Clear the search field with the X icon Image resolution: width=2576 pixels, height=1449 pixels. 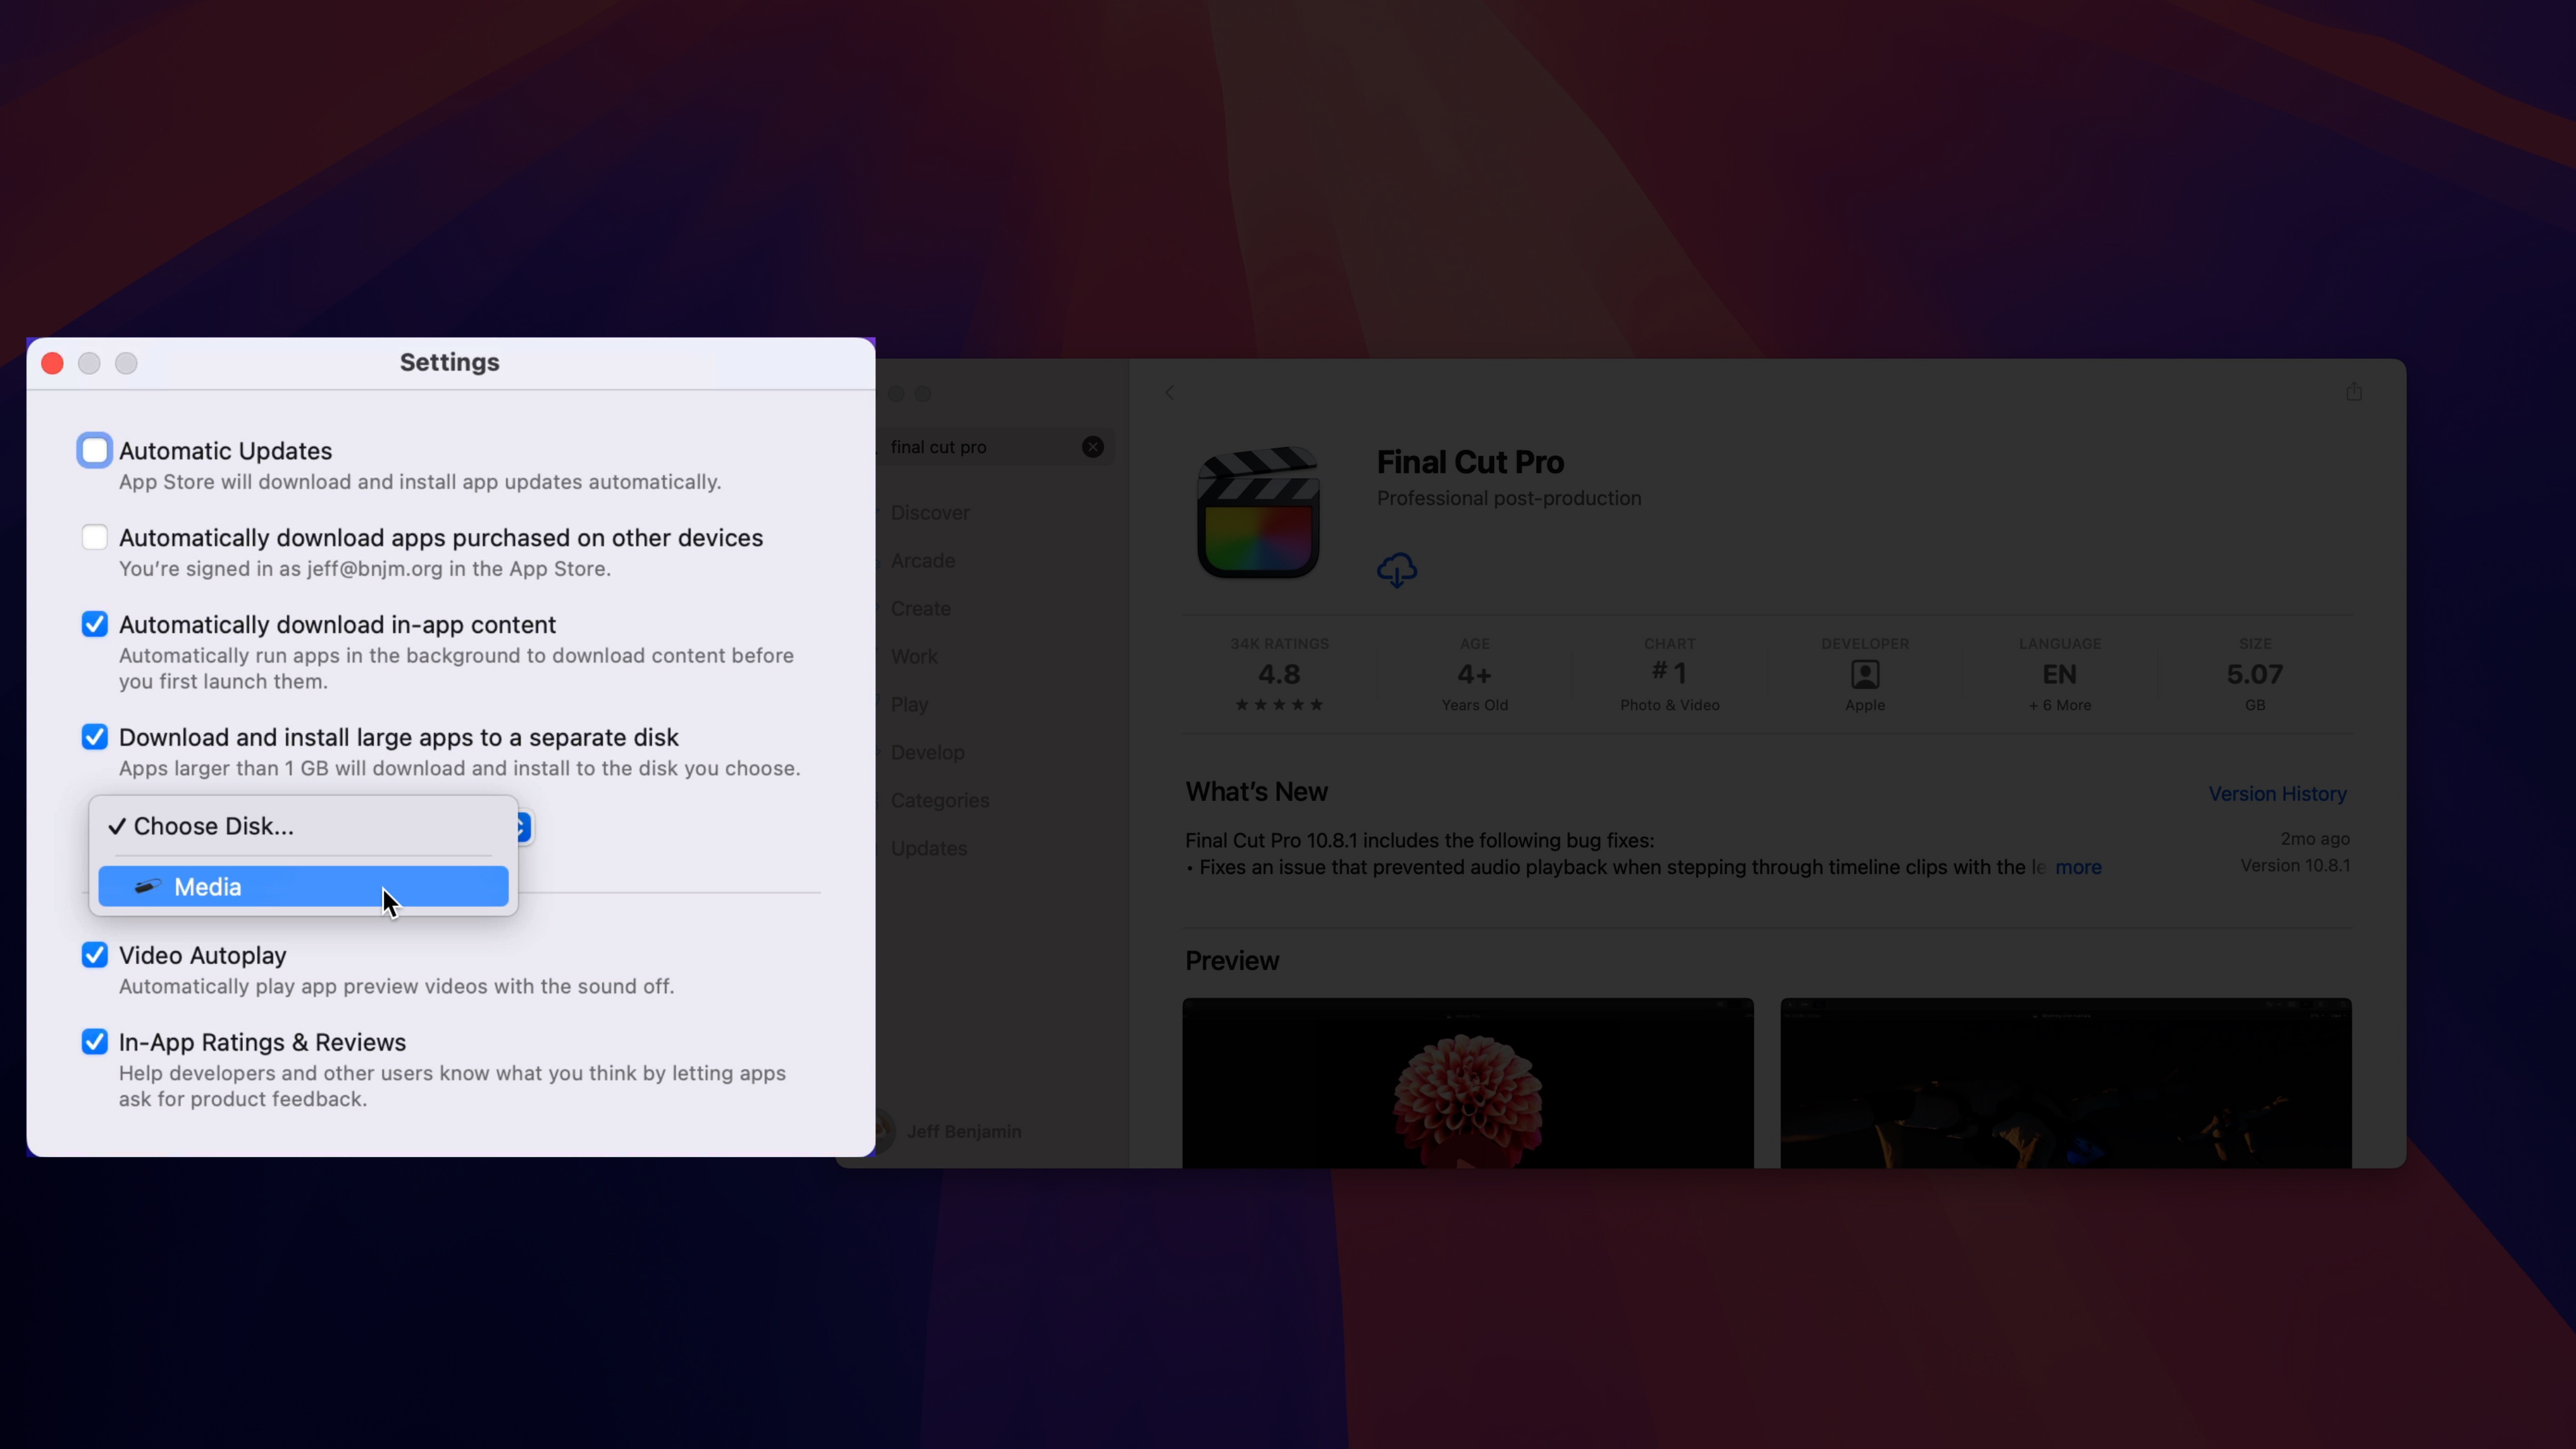(x=1093, y=446)
